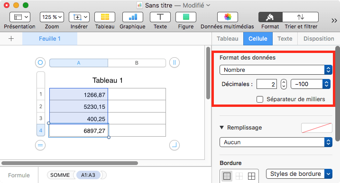340x183 pixels.
Task: Click the table resize corner handle
Action: 175,145
